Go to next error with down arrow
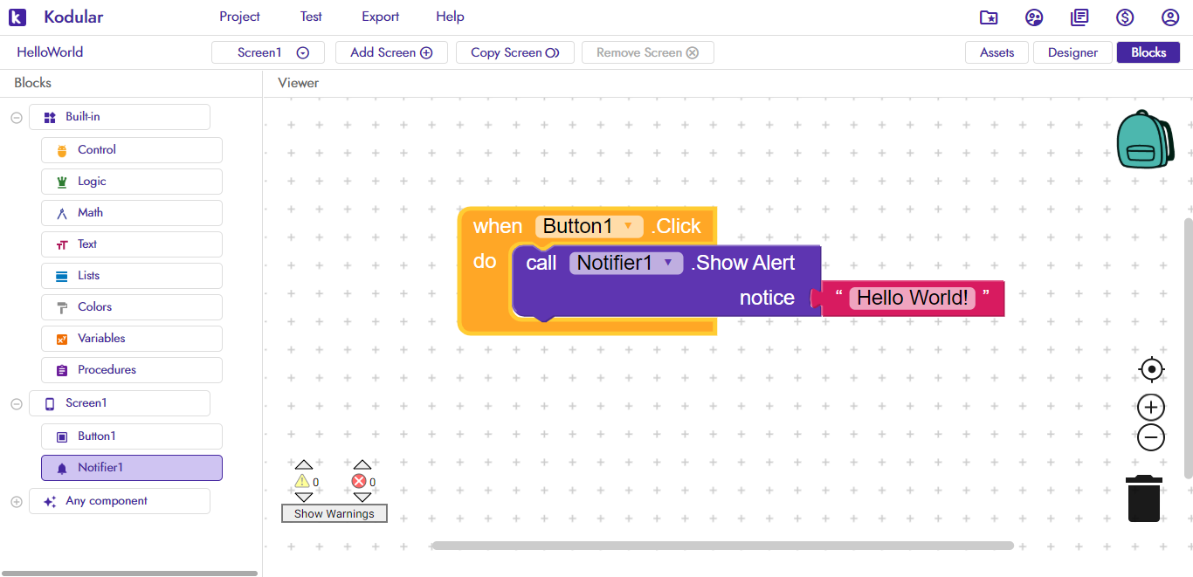Screen dimensions: 1193x577 [x=362, y=497]
